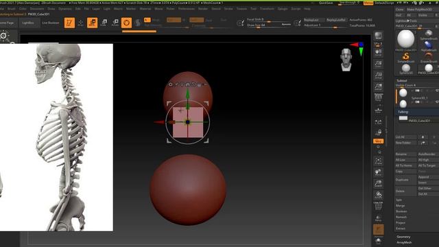Click the Actual size icon
The height and width of the screenshot is (247, 439).
coord(378,75)
